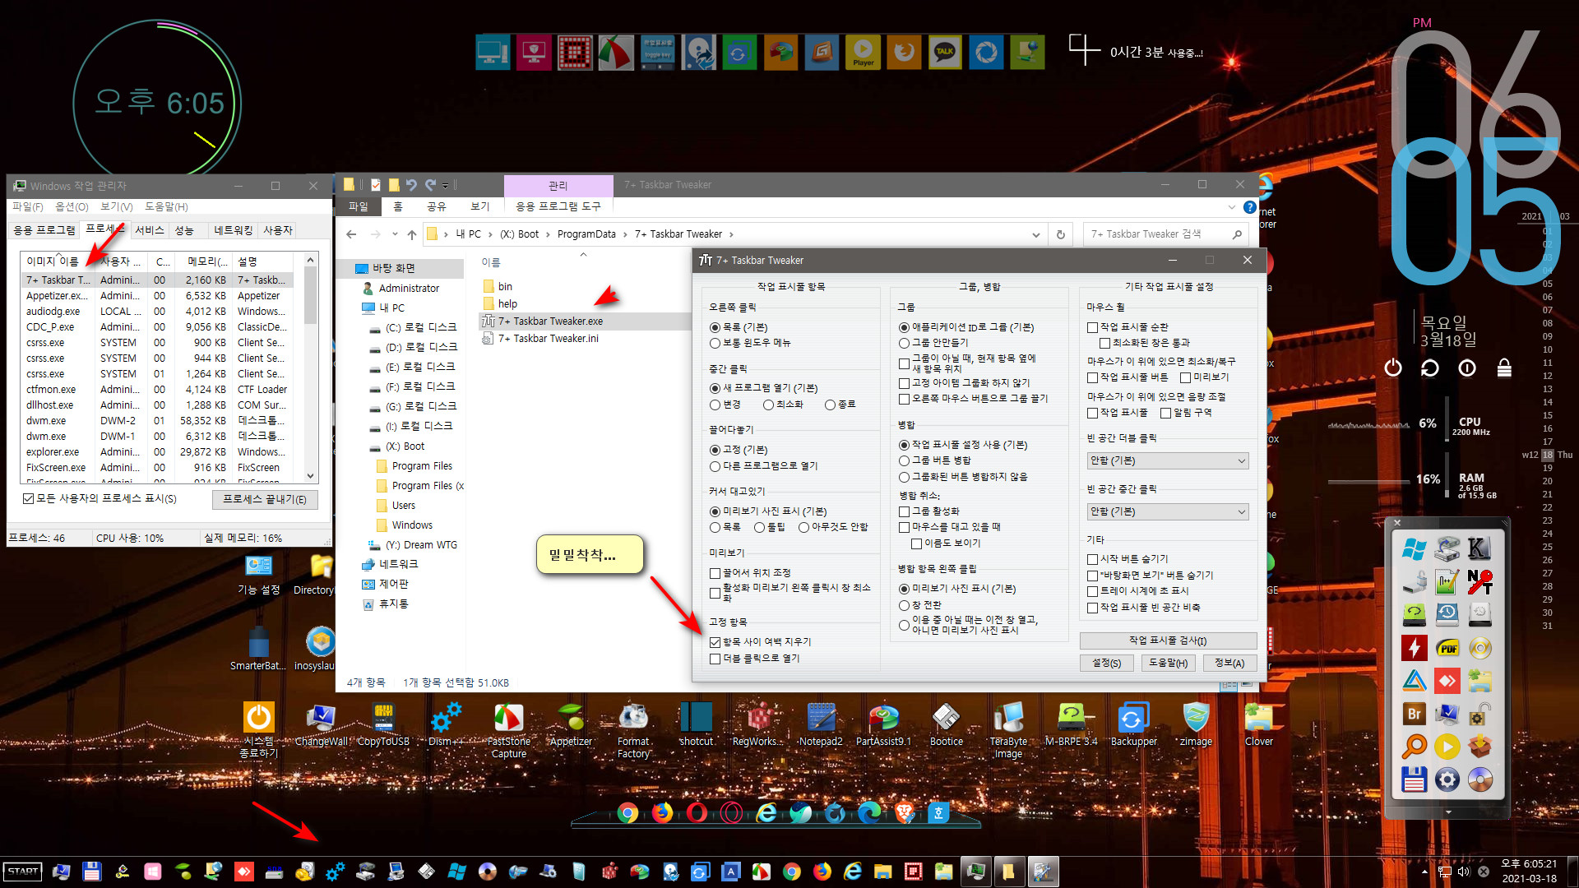This screenshot has height=888, width=1579.
Task: Open 빈 공간 중간 클릭 dropdown
Action: click(x=1168, y=511)
